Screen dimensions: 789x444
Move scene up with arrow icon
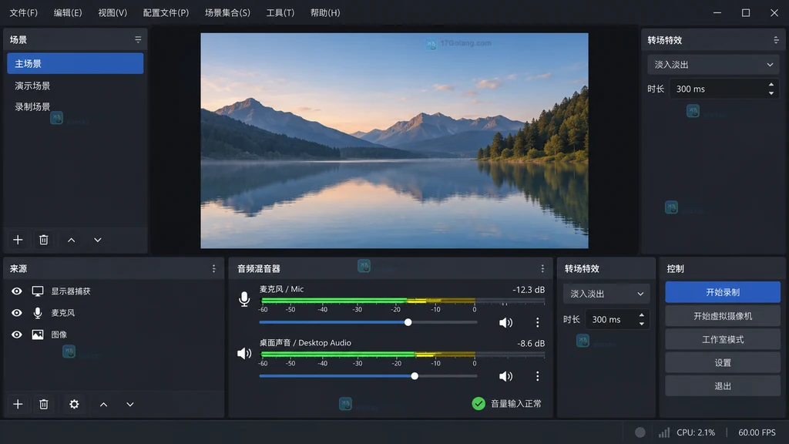[x=72, y=240]
